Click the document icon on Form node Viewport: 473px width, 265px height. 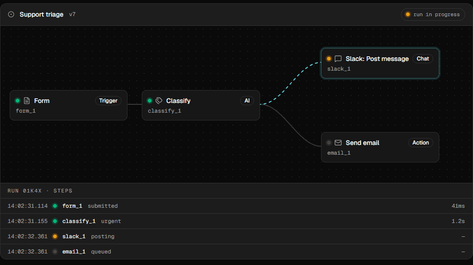(x=27, y=101)
